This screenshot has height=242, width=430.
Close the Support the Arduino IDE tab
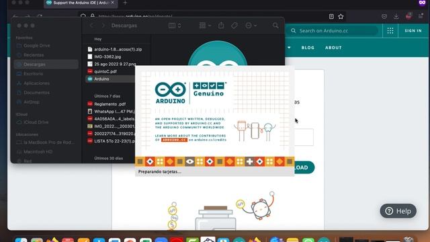pos(112,3)
